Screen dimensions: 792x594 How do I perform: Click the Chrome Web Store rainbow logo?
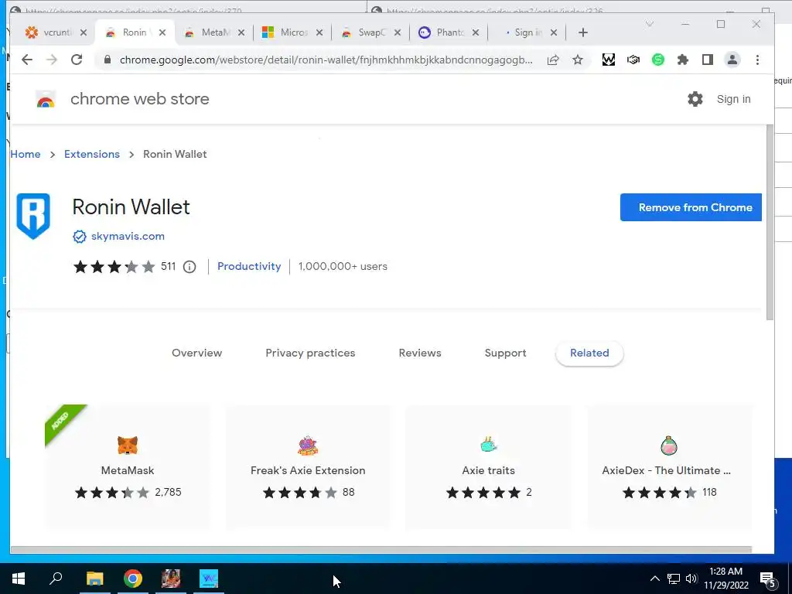(x=46, y=100)
